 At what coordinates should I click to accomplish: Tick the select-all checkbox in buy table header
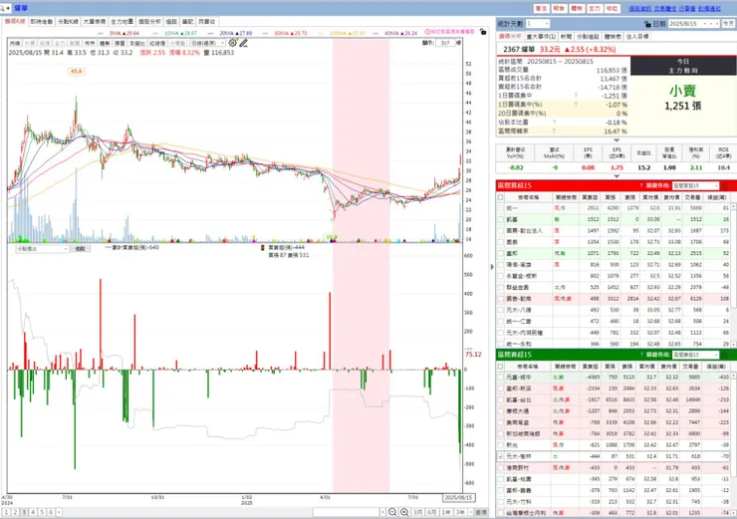coord(501,197)
